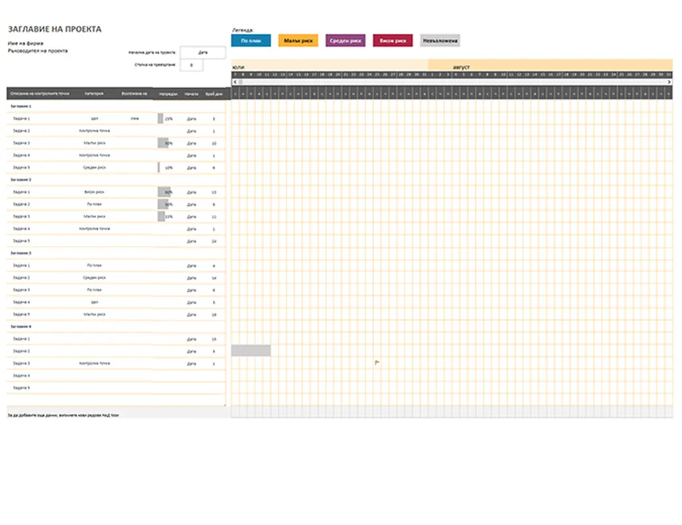Click the 'Начало' column header
The image size is (682, 525).
(x=191, y=94)
